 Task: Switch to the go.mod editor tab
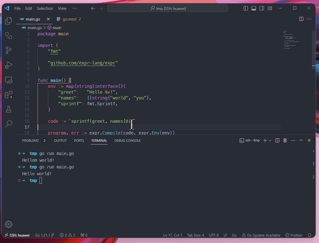tap(69, 19)
